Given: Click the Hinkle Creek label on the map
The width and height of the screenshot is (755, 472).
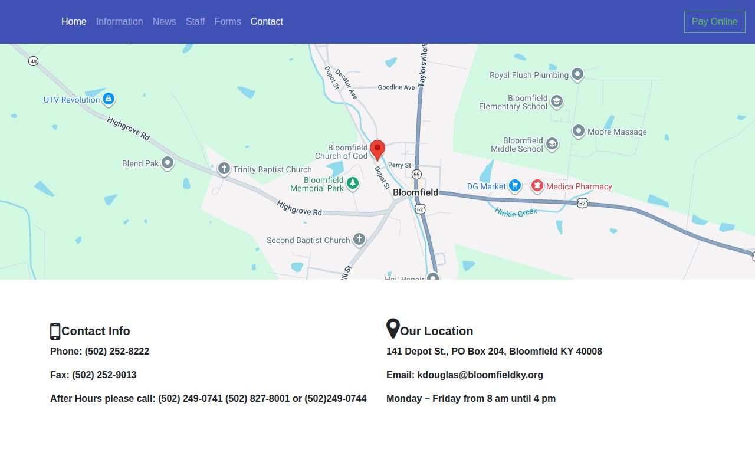Looking at the screenshot, I should tap(516, 212).
